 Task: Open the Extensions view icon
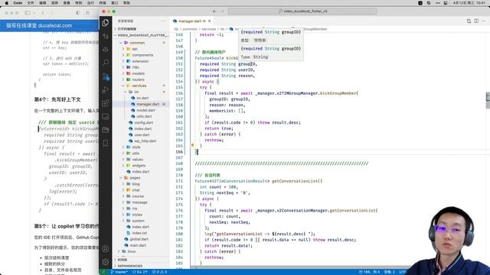[x=106, y=103]
